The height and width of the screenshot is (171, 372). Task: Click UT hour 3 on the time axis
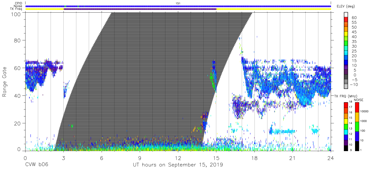pos(63,158)
